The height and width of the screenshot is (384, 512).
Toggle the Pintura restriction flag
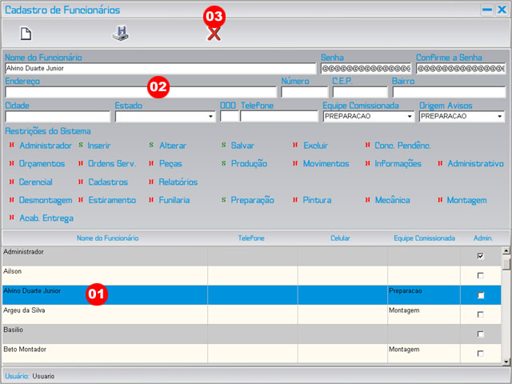tap(297, 200)
